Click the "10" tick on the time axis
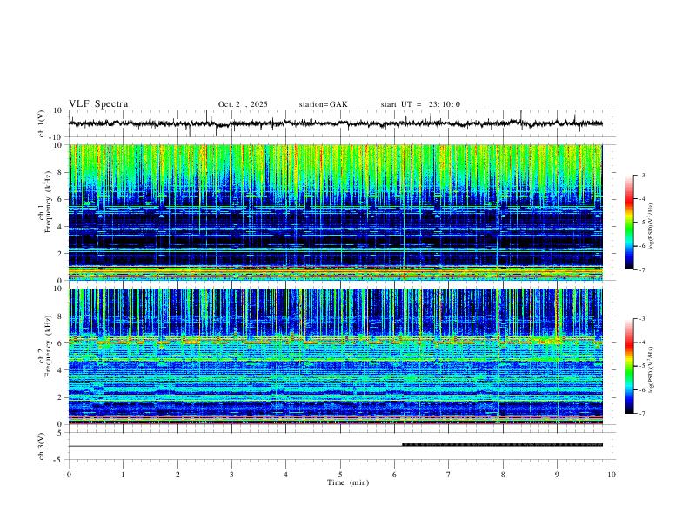This screenshot has height=532, width=689. [612, 475]
